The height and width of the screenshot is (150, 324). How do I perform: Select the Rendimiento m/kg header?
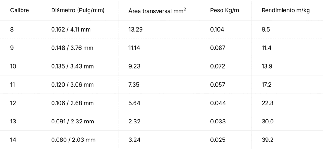286,10
